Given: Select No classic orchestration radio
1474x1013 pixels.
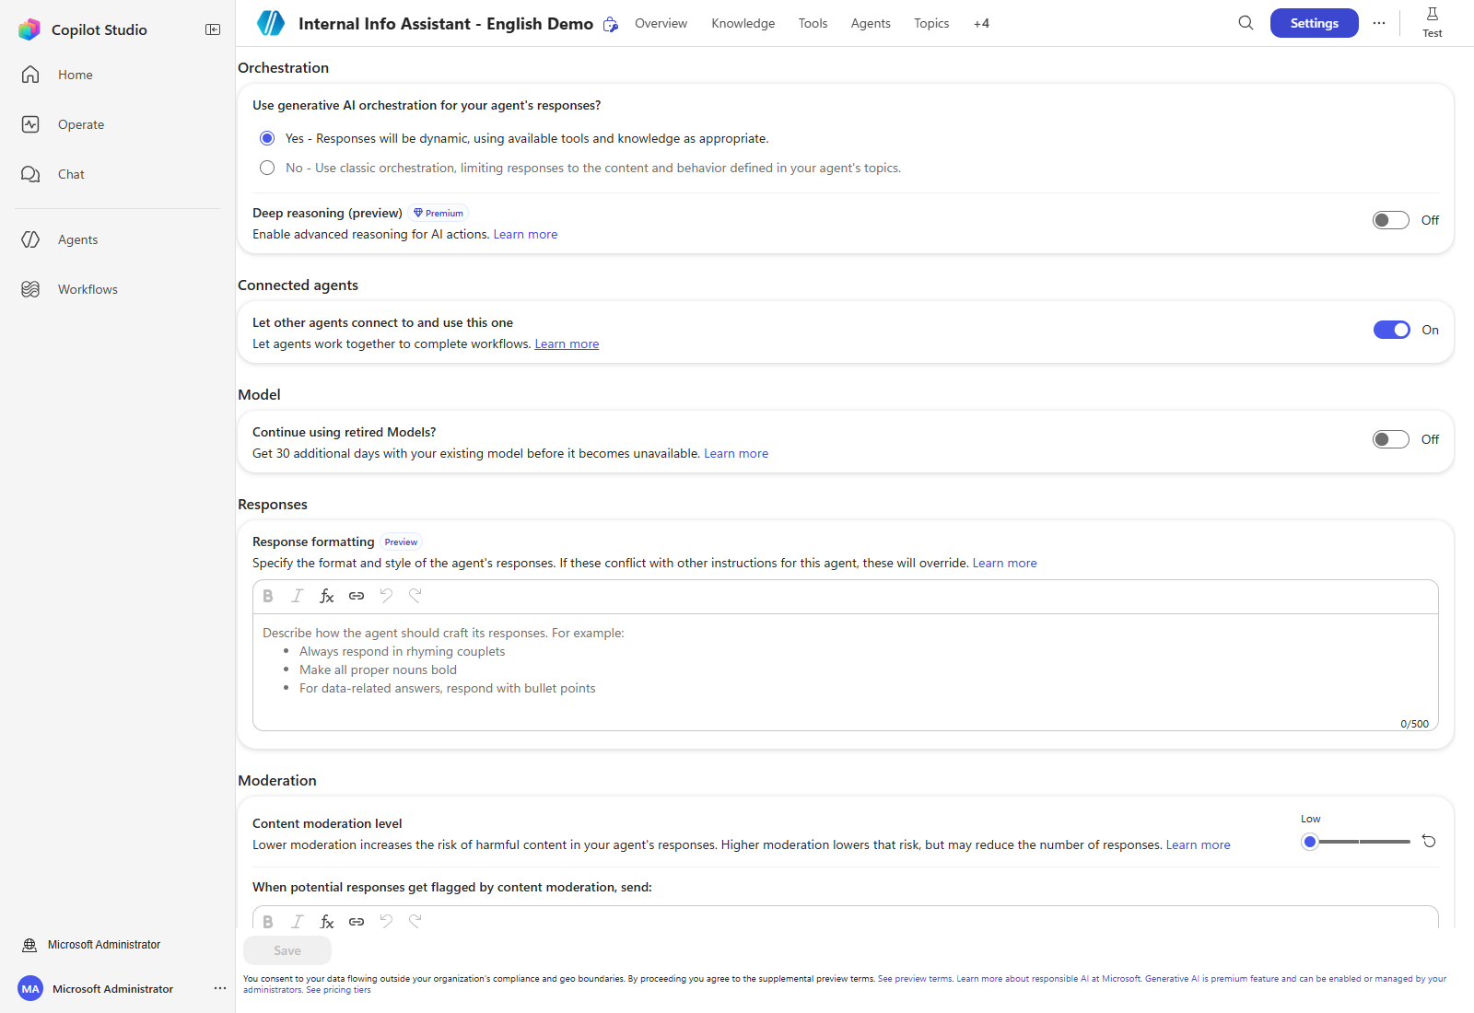Looking at the screenshot, I should click(267, 168).
